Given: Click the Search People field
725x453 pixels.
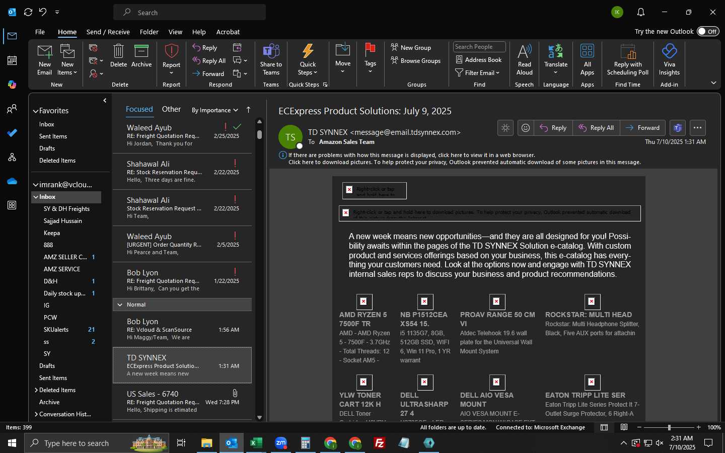Looking at the screenshot, I should tap(479, 47).
